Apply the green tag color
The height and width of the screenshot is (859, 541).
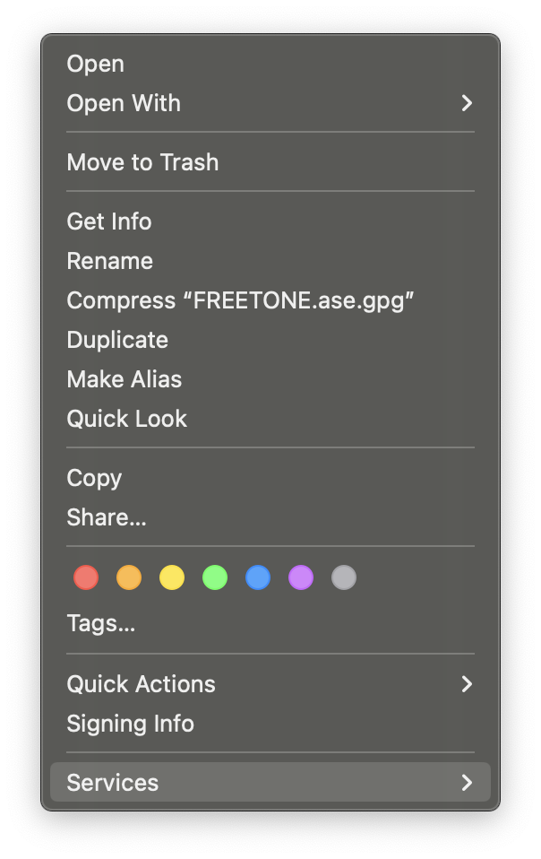[215, 577]
